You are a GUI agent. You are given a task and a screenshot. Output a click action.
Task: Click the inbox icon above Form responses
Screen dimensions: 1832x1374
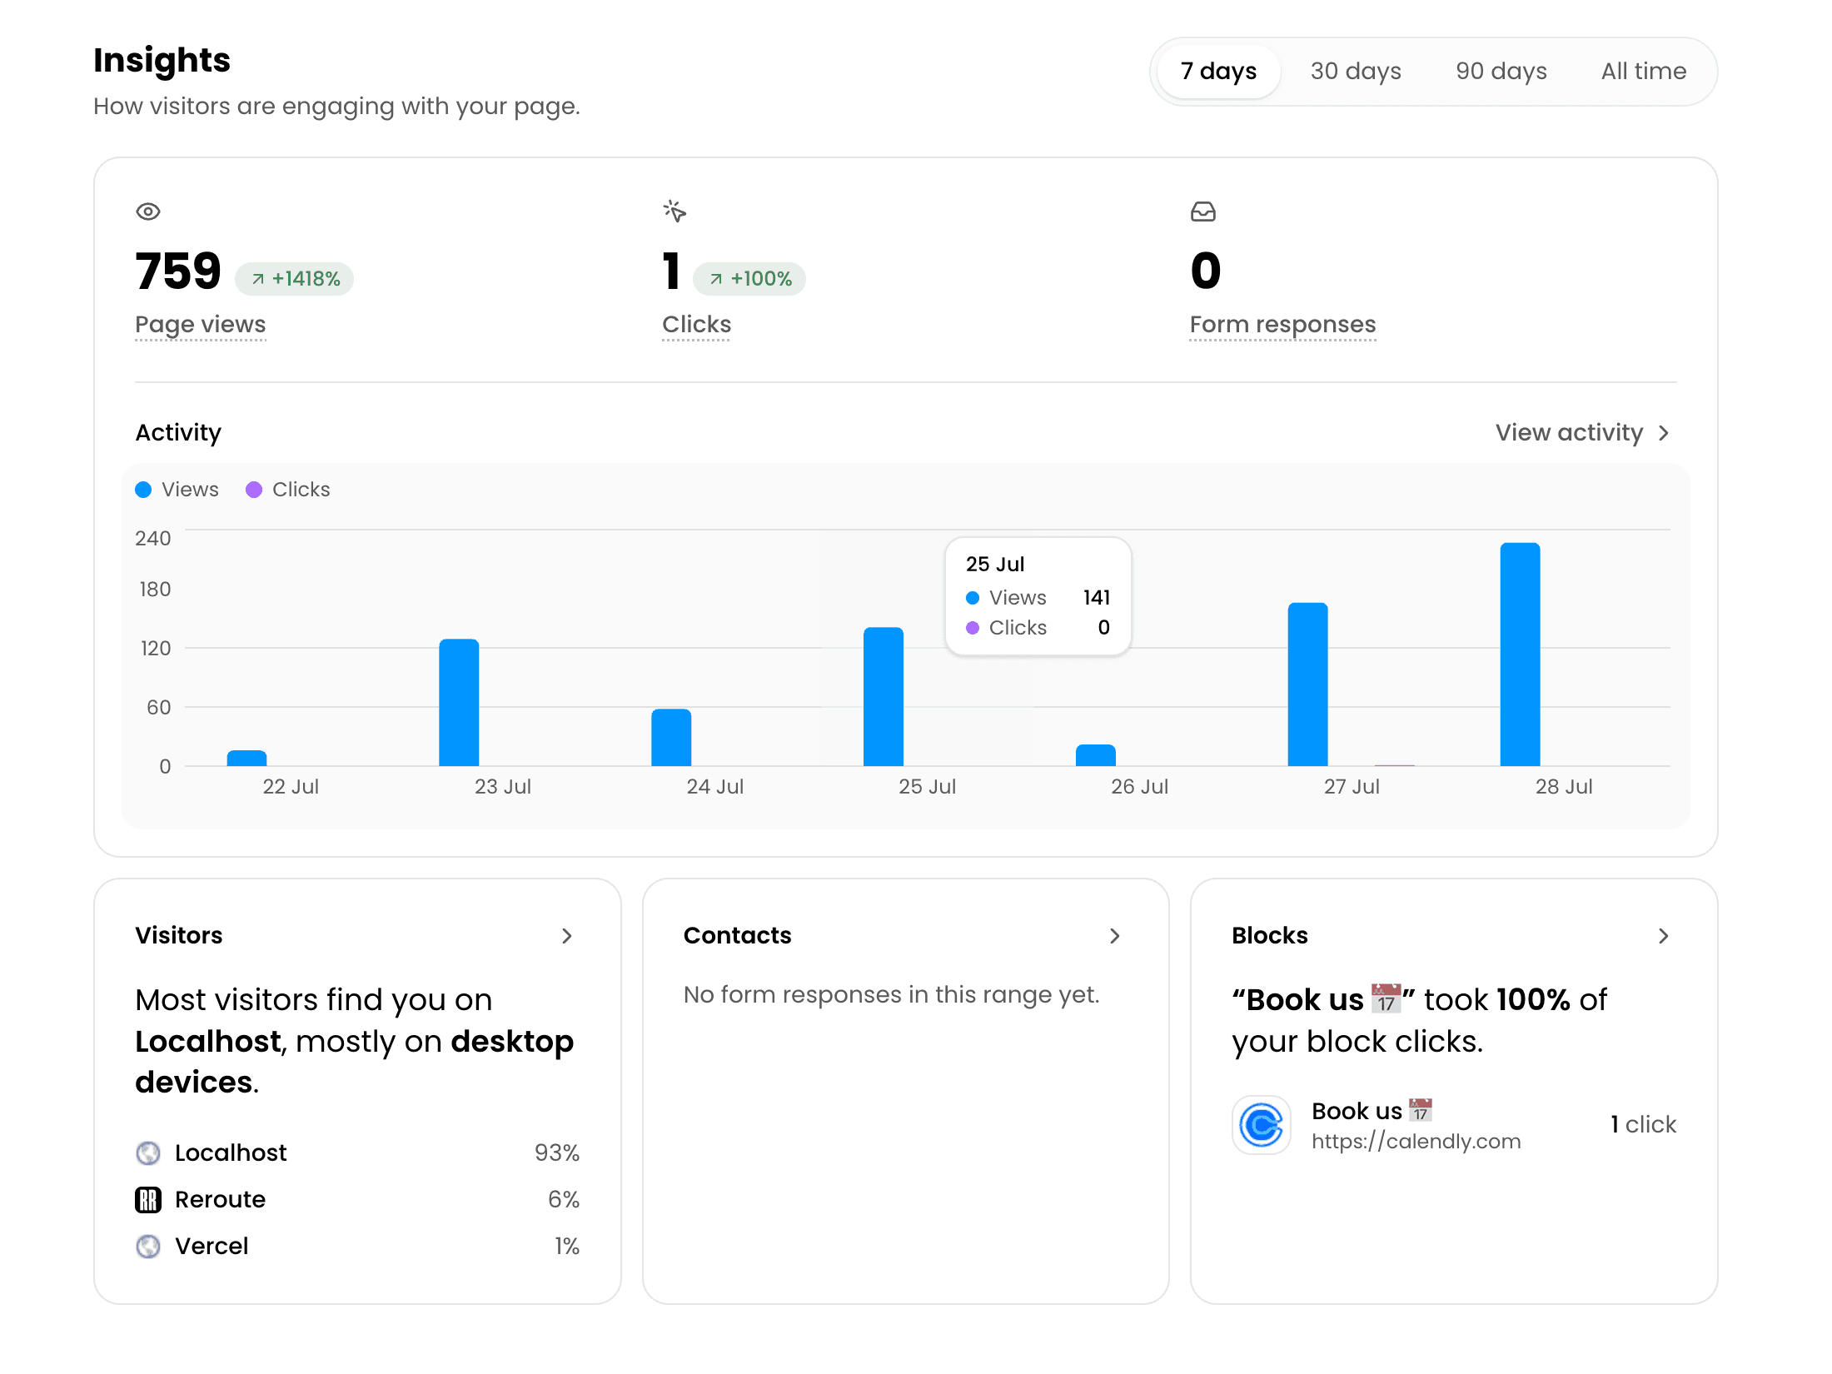point(1203,212)
